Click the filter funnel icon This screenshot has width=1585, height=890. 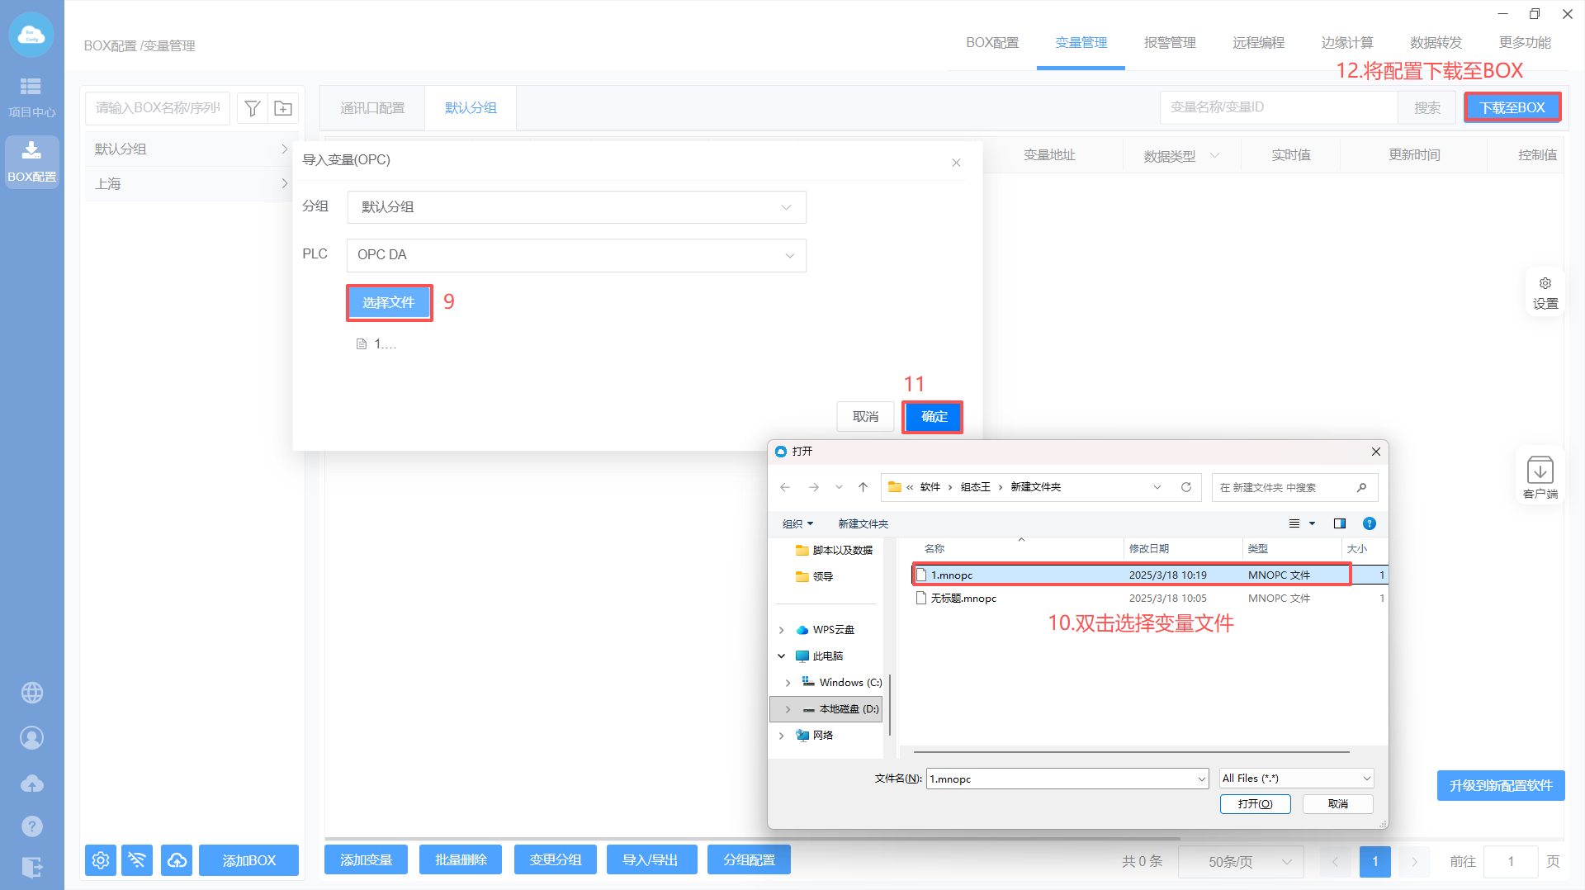click(253, 108)
